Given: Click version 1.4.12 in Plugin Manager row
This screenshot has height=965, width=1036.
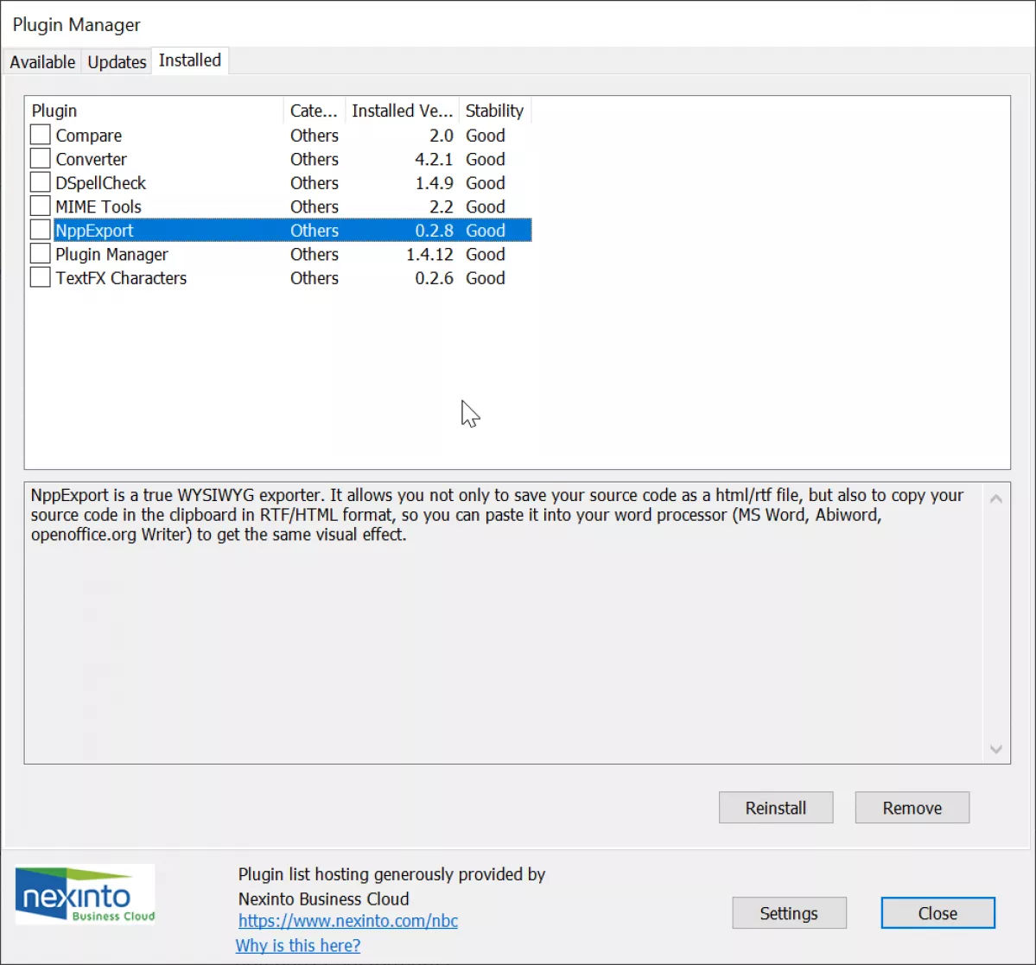Looking at the screenshot, I should tap(429, 254).
